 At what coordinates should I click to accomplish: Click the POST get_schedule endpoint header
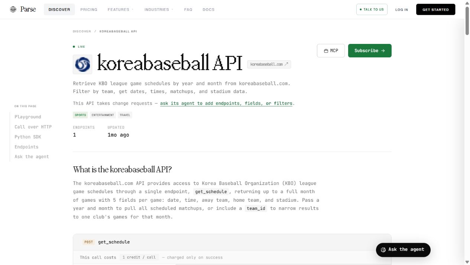click(232, 242)
